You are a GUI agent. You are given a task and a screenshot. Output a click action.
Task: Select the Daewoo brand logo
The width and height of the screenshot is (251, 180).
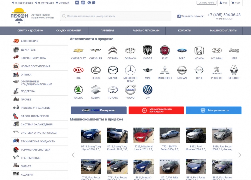pos(130,51)
